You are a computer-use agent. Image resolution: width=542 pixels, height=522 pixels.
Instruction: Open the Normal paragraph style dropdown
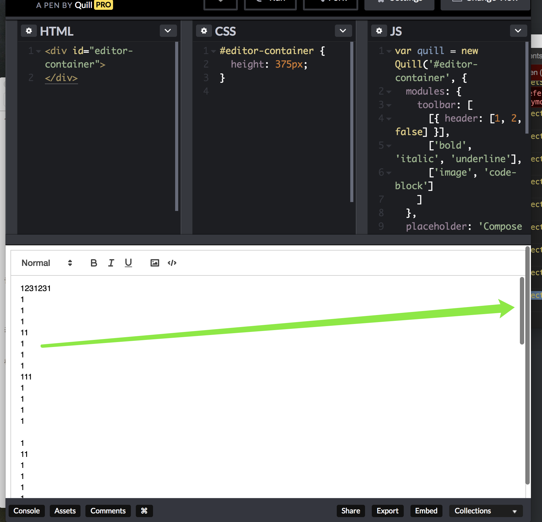[46, 263]
